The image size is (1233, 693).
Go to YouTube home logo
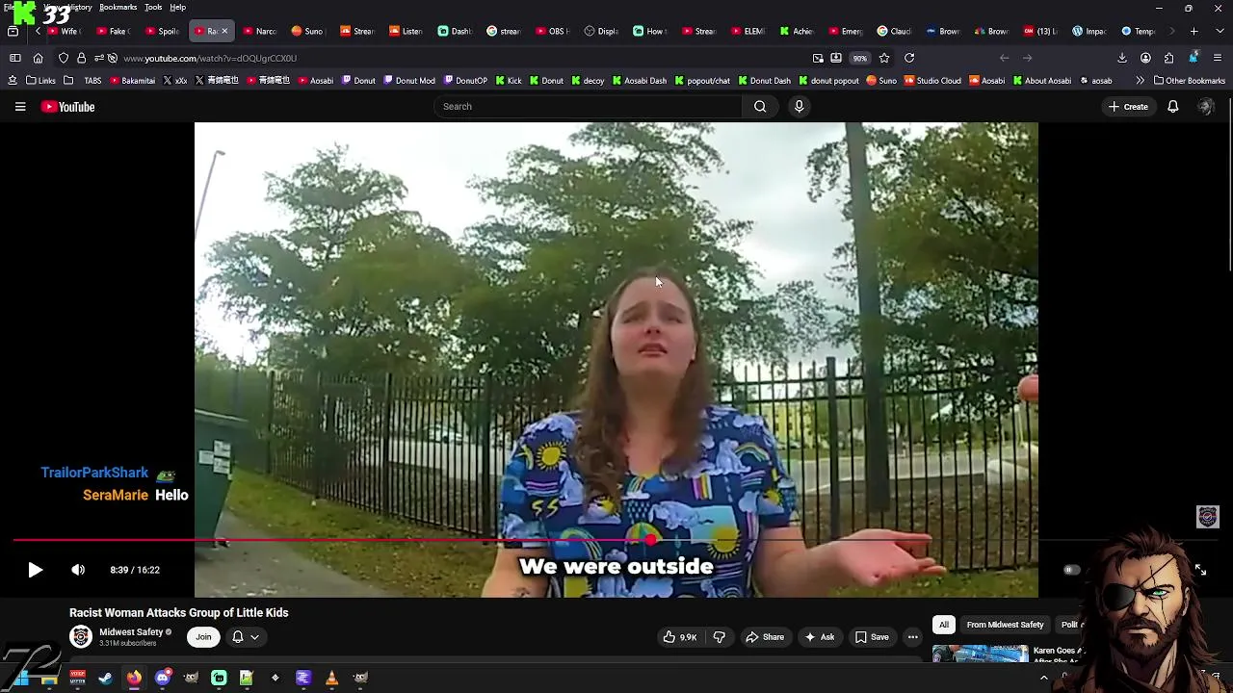click(68, 107)
